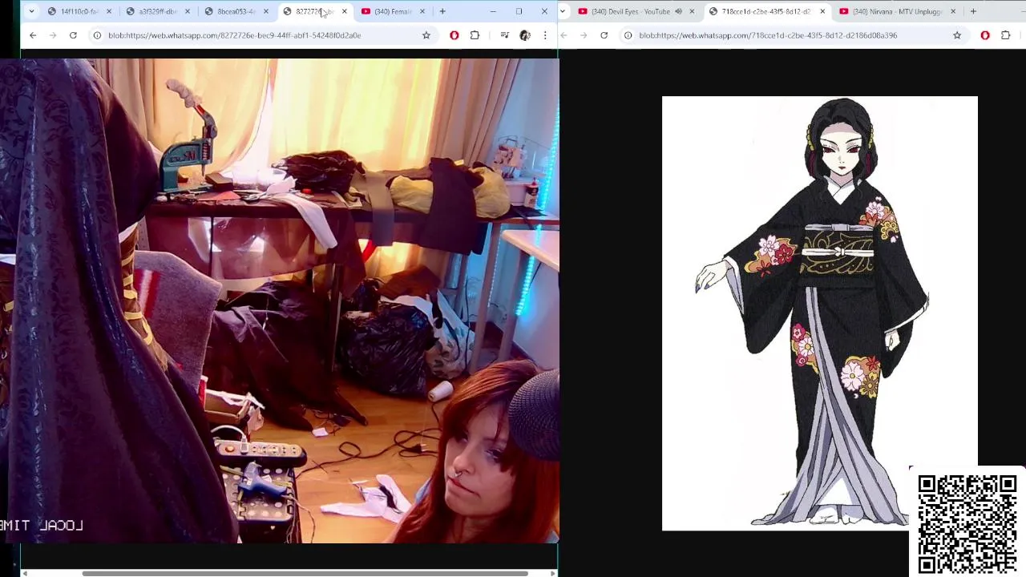Open a new tab in left browser window
The image size is (1026, 577).
click(442, 11)
